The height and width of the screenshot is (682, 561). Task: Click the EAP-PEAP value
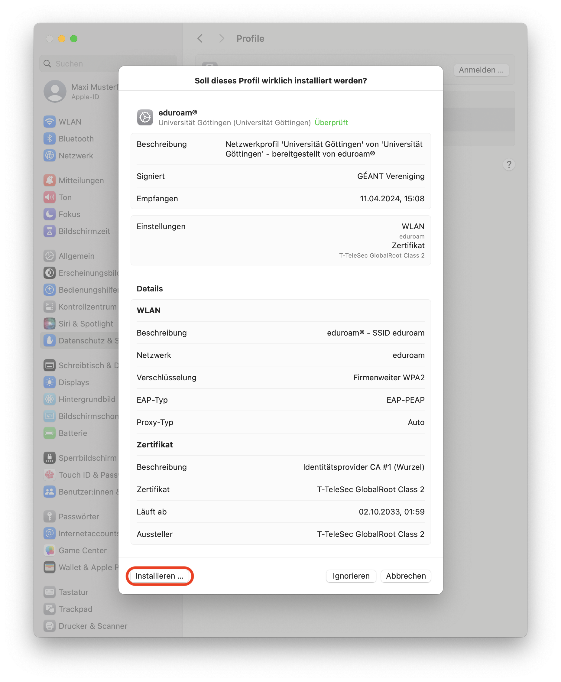(405, 400)
